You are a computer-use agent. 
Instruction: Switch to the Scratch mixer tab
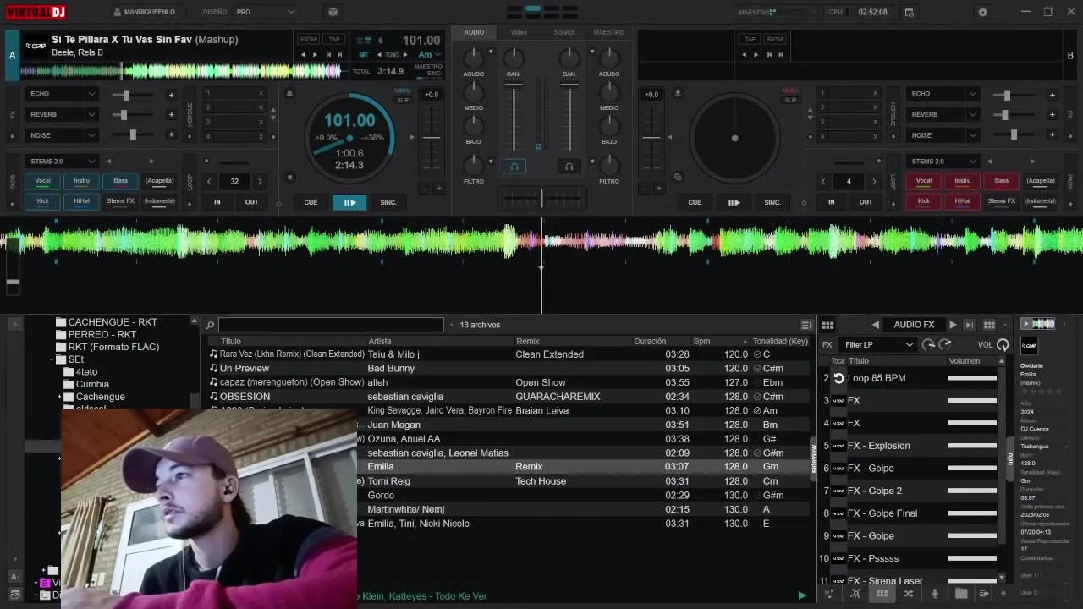point(564,32)
